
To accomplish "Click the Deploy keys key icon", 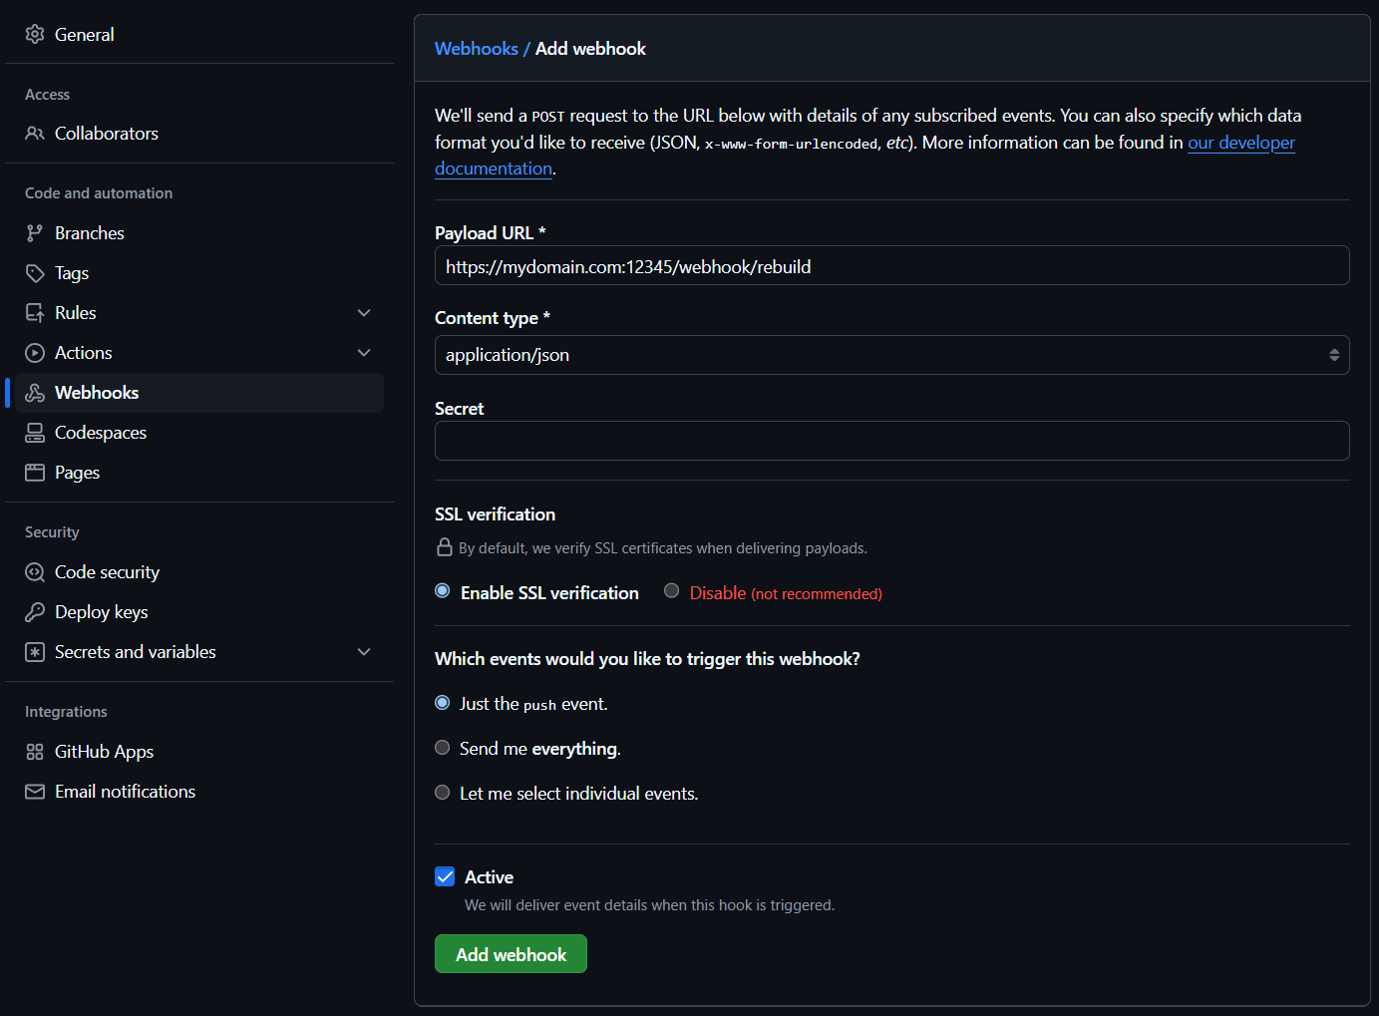I will click(35, 612).
